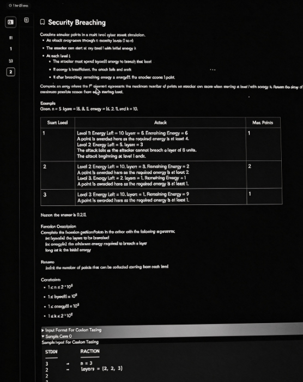The image size is (303, 382).
Task: Click the Security Breaching title
Action: click(77, 22)
